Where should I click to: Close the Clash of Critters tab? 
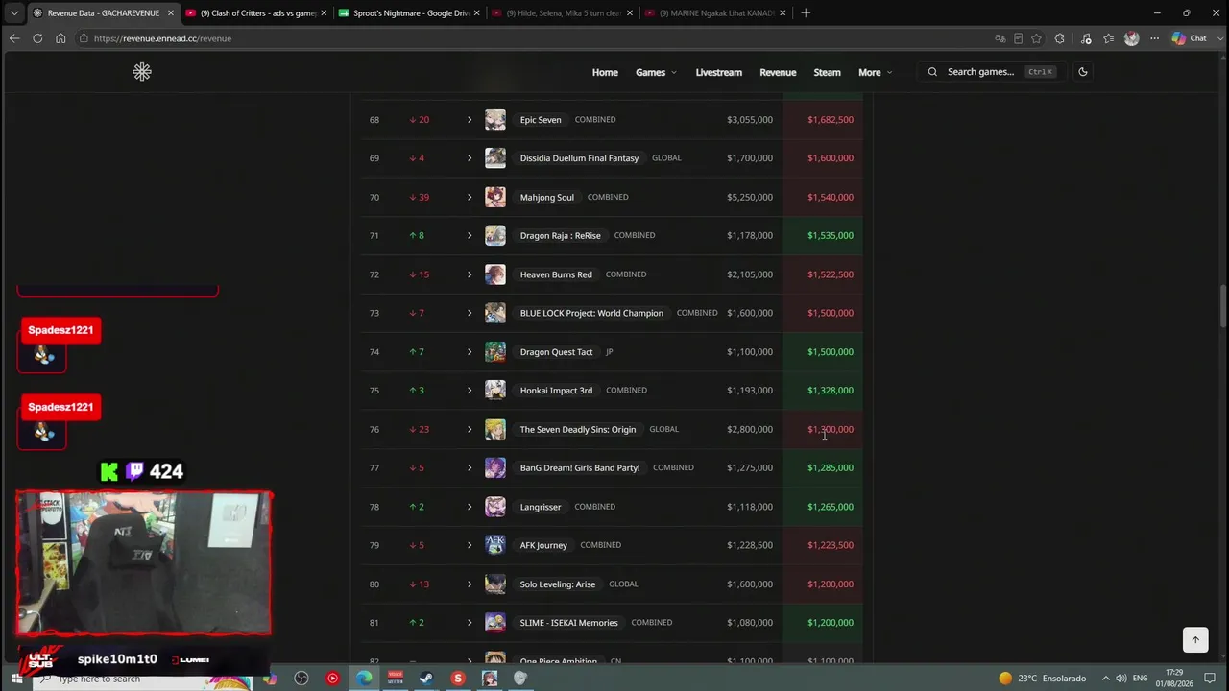(324, 13)
